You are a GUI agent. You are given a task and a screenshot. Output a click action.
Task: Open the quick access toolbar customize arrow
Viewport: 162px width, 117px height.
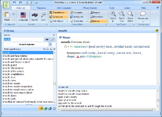click(37, 3)
